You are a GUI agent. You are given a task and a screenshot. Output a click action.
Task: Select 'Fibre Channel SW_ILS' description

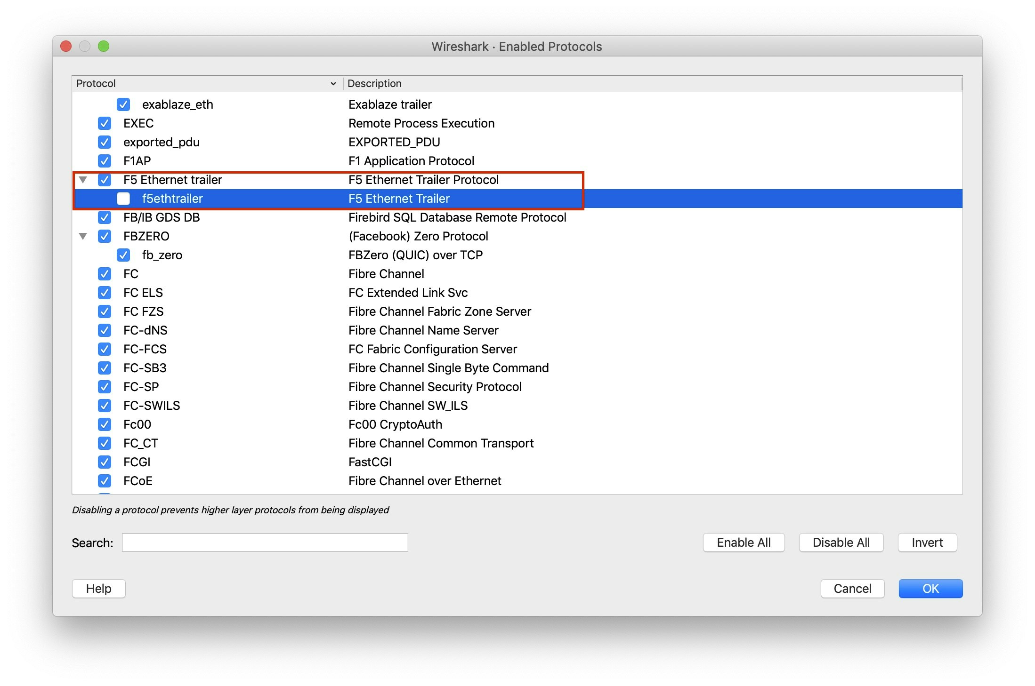[408, 406]
